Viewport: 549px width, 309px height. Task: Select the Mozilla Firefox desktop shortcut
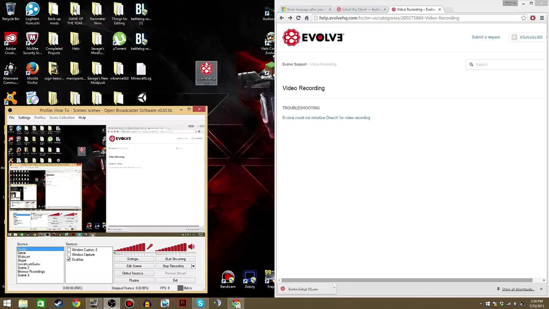[x=33, y=73]
